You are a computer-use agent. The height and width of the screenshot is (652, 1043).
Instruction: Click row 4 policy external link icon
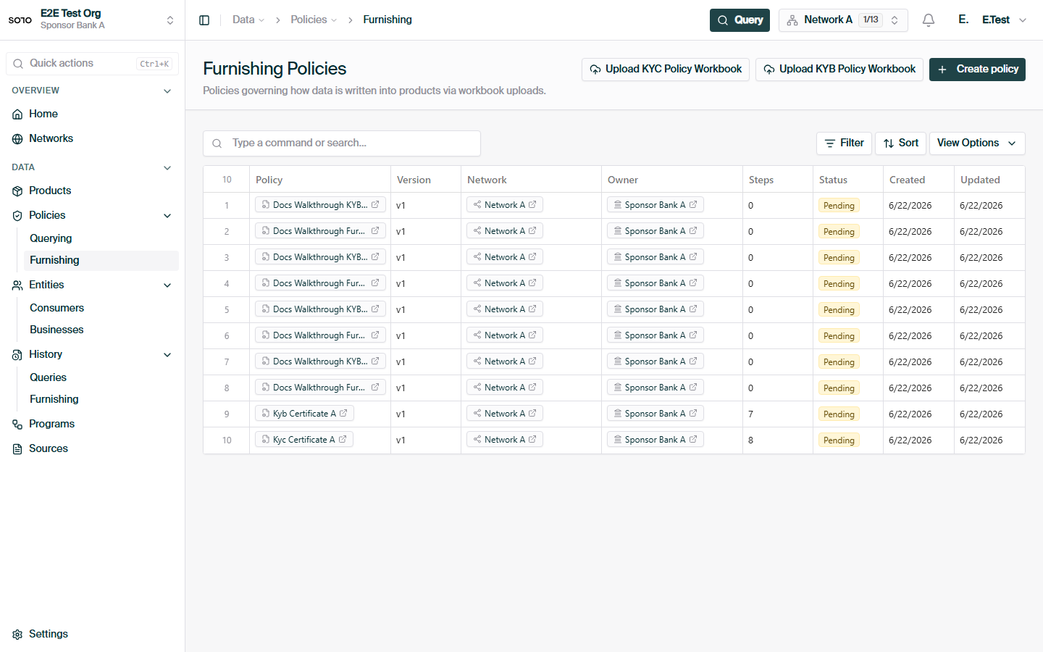(x=375, y=283)
